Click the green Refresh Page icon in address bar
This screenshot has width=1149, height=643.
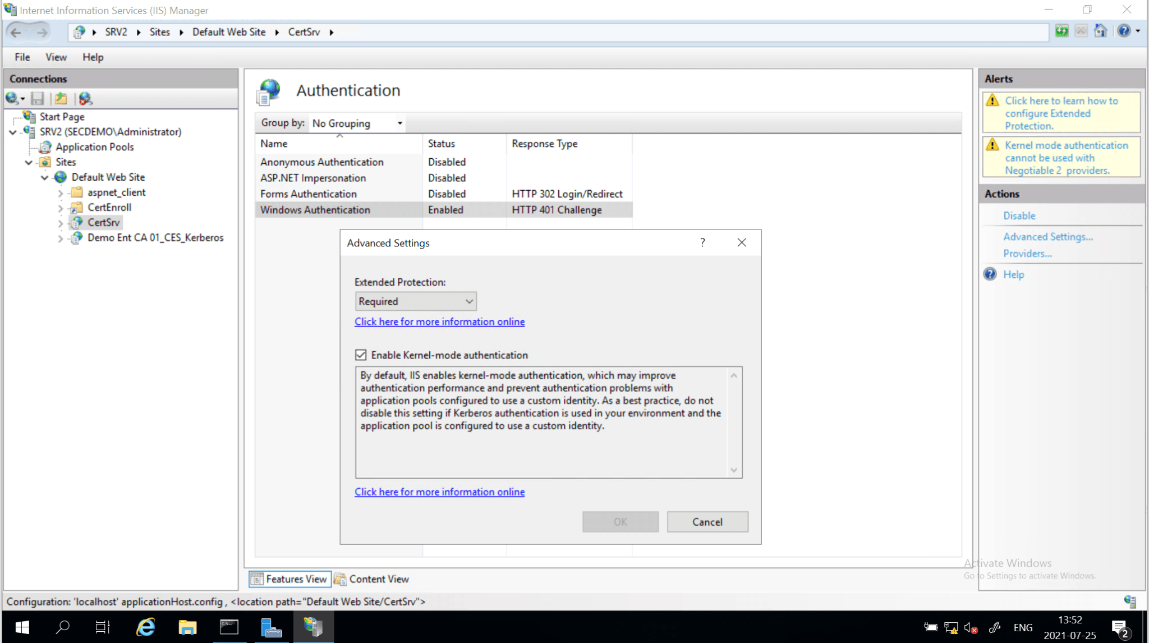pos(1061,31)
